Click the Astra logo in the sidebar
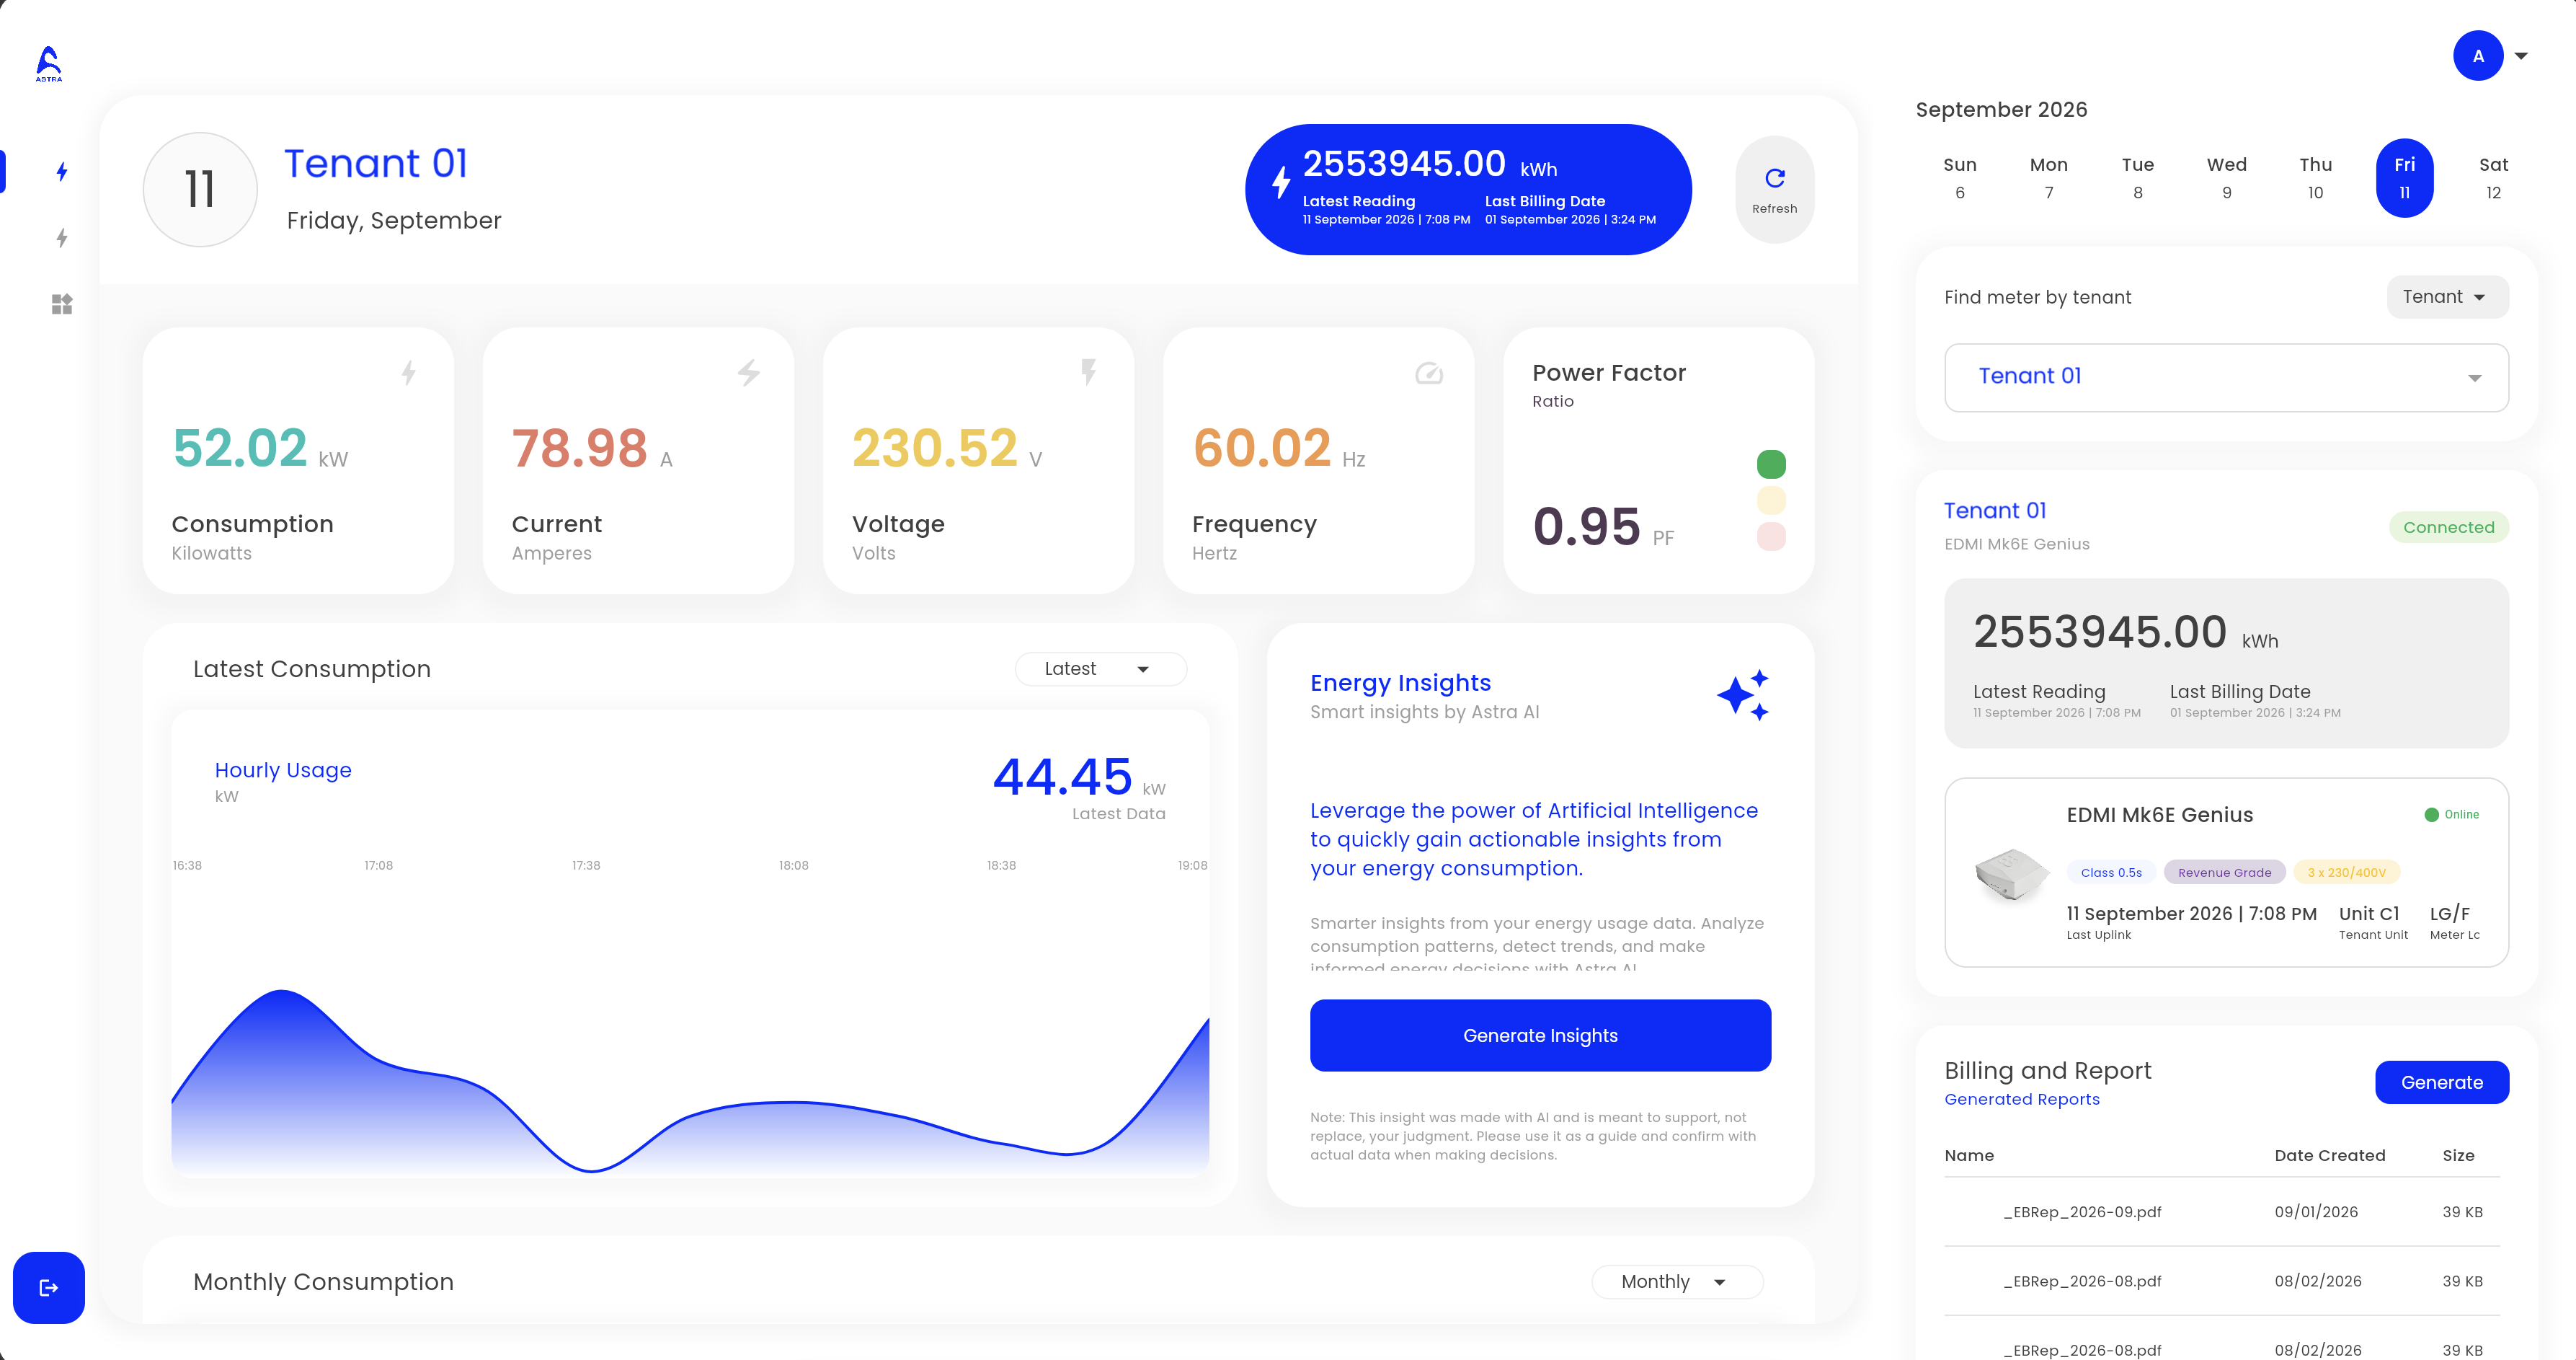The height and width of the screenshot is (1360, 2576). [x=49, y=63]
